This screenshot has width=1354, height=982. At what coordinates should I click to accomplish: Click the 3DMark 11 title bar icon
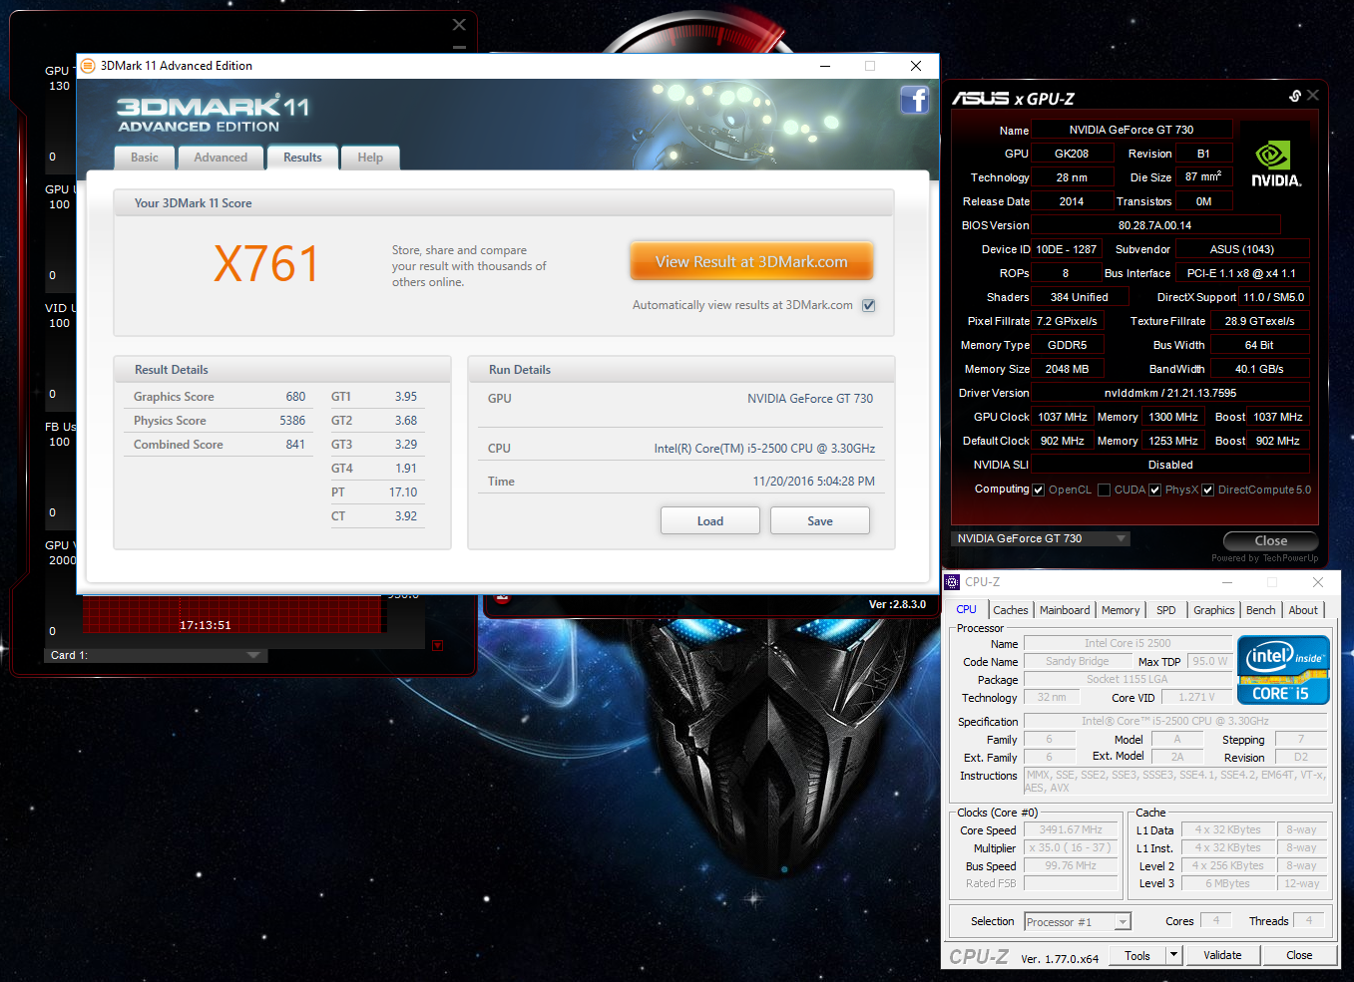click(x=88, y=66)
